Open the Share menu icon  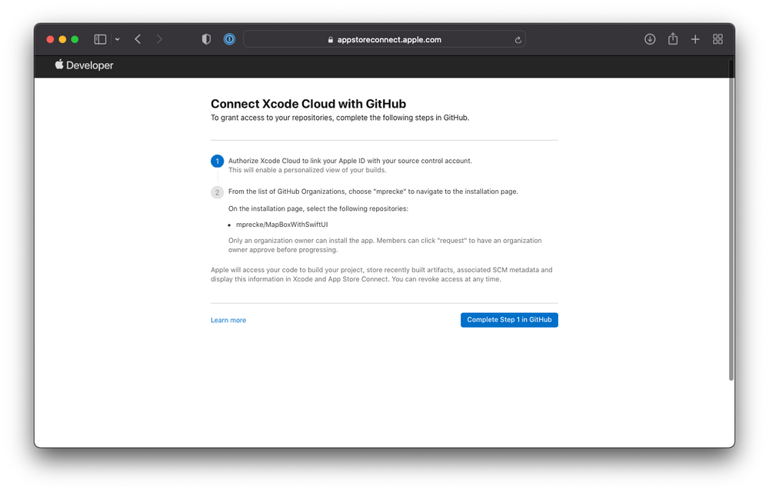pos(673,39)
